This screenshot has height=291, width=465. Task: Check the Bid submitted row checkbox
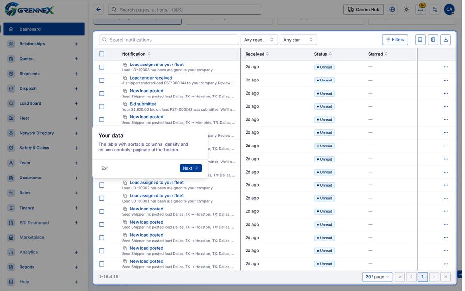pos(101,106)
